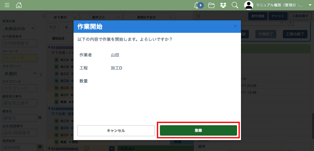Click the Dropbox icon
The height and width of the screenshot is (151, 314).
pyautogui.click(x=223, y=5)
